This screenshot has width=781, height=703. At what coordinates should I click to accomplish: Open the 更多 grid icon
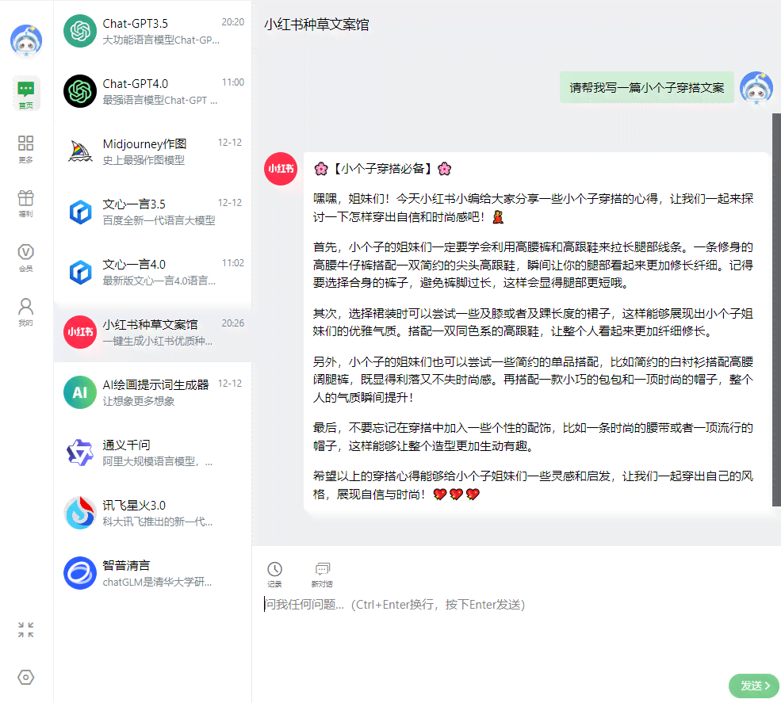26,149
